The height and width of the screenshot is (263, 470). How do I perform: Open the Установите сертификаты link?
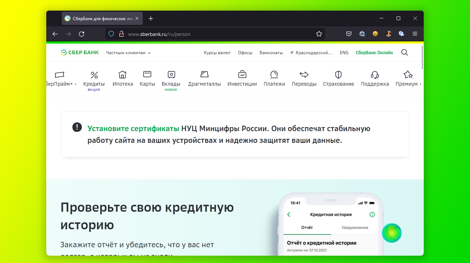pos(133,129)
